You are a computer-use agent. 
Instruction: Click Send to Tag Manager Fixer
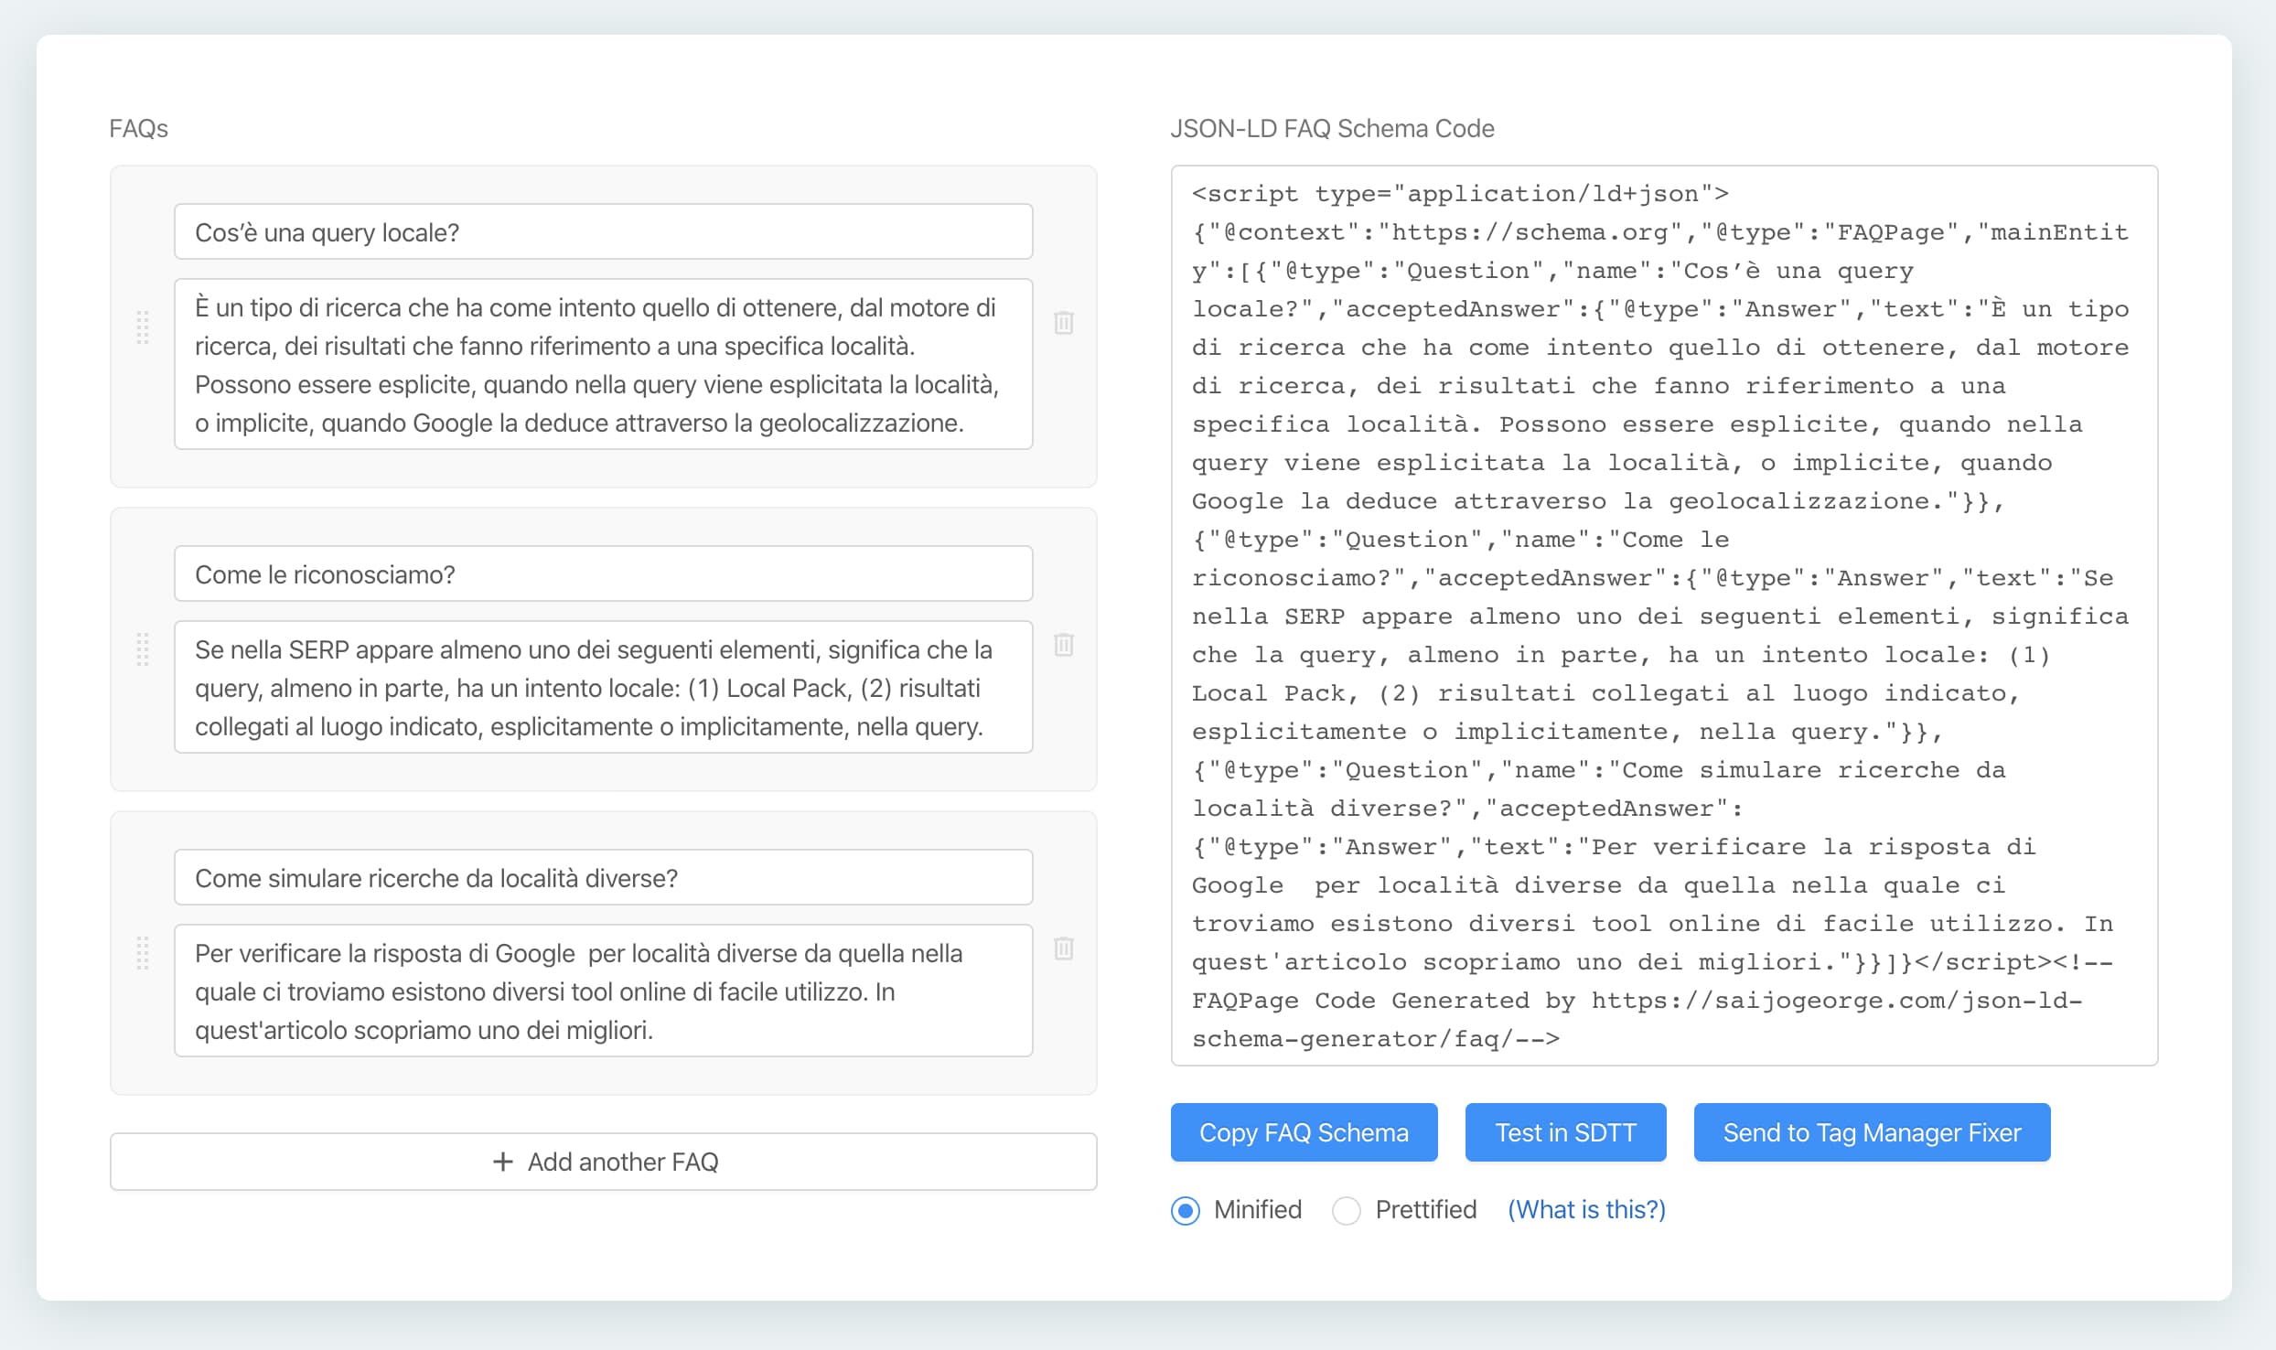pos(1872,1132)
